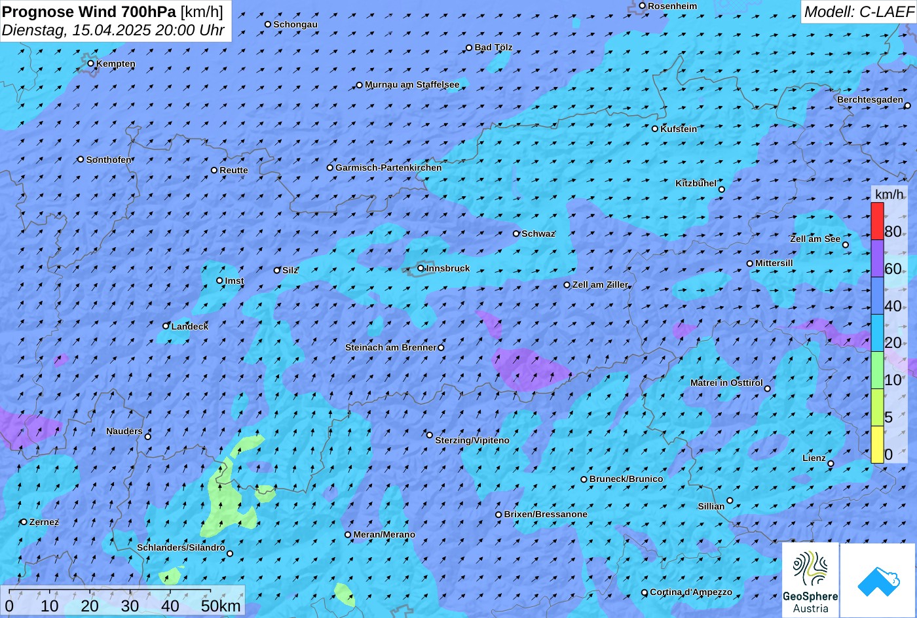Click the Zell am See marker
The width and height of the screenshot is (917, 618).
(x=845, y=245)
